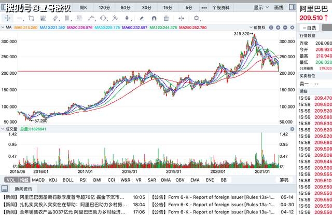Select the OBV indicator tab

coord(180,180)
